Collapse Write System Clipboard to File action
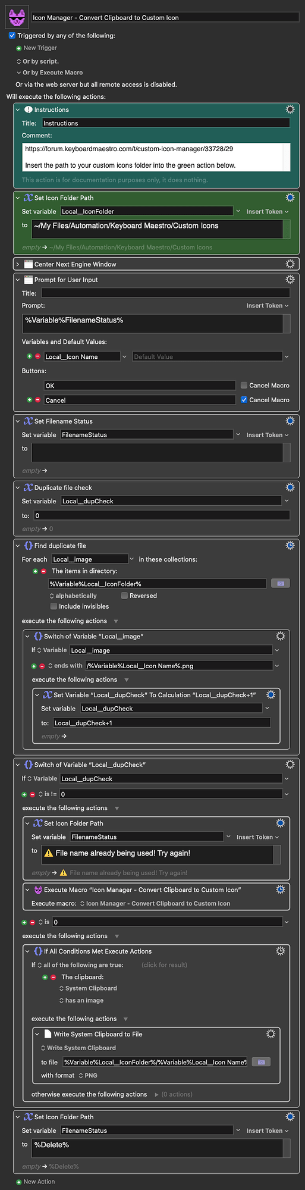Image resolution: width=305 pixels, height=1190 pixels. 37,1034
